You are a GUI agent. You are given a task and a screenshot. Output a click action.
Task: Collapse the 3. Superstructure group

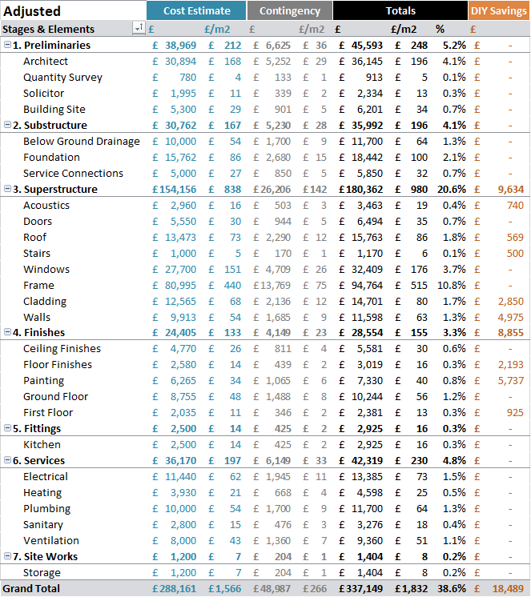(7, 189)
